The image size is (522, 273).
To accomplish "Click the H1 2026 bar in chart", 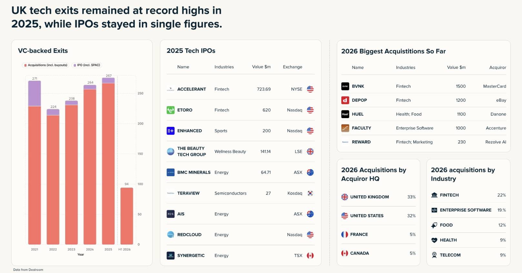I will pyautogui.click(x=127, y=216).
